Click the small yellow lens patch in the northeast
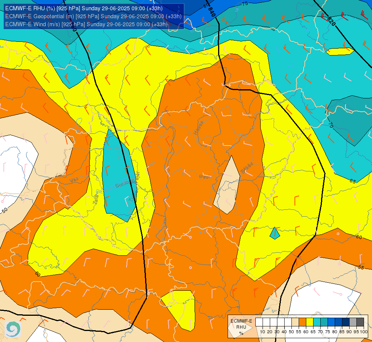This screenshot has height=342, width=372. [340, 52]
